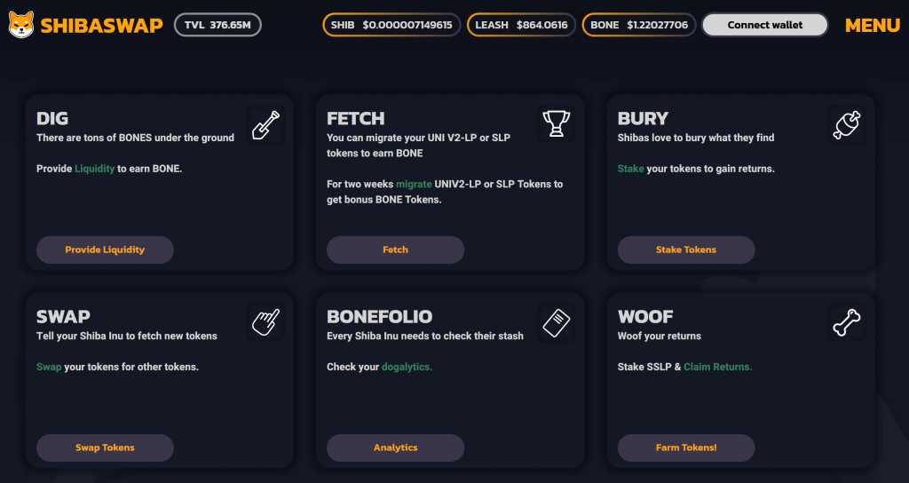Click the Stake Tokens button
The width and height of the screenshot is (909, 483).
click(686, 249)
